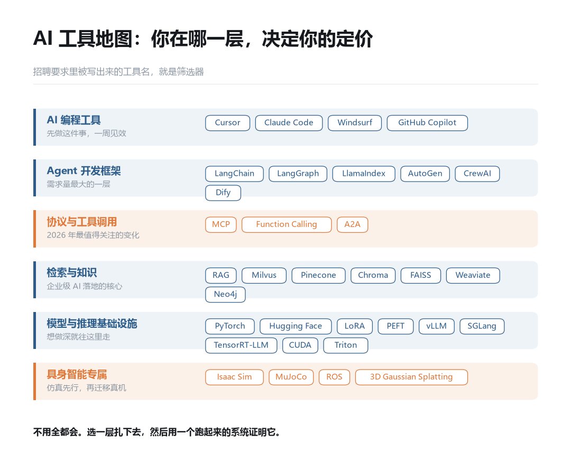Click the Triton pill
This screenshot has width=571, height=454.
tap(346, 345)
